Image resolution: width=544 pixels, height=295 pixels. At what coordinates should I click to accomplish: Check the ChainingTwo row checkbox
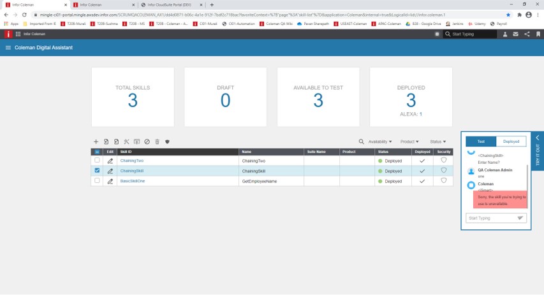(97, 161)
